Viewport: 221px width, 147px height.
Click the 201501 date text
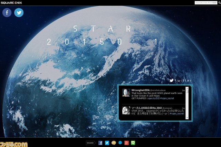[102, 42]
